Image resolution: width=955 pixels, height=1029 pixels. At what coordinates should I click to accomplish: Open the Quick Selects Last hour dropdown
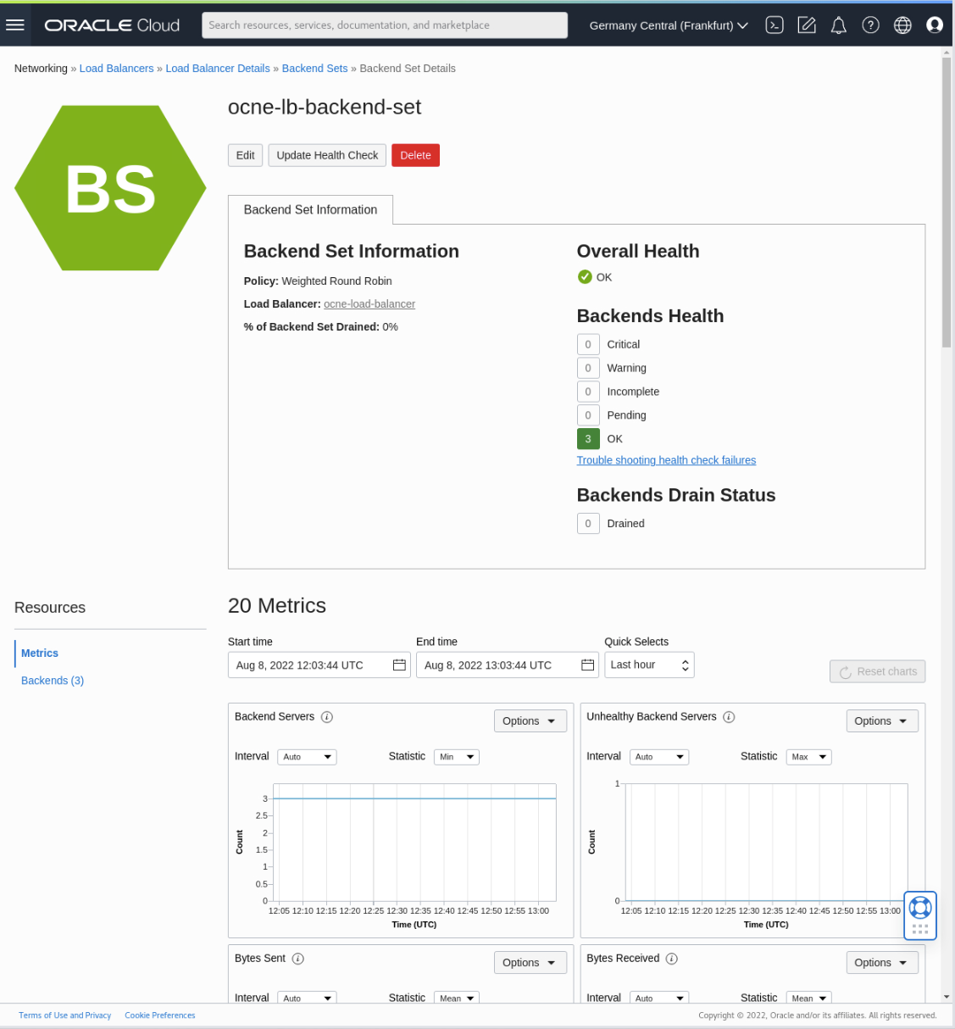click(649, 665)
